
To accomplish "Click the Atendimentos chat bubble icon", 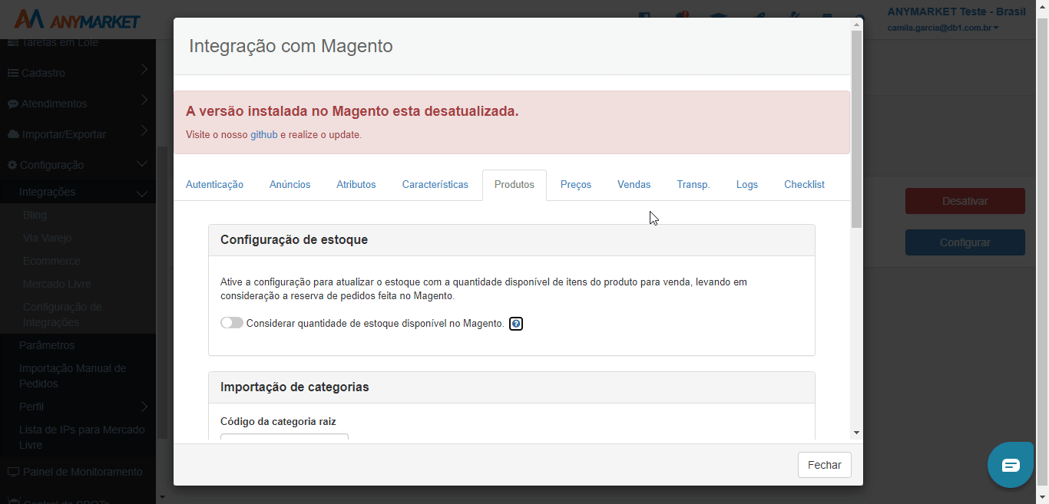I will 13,104.
